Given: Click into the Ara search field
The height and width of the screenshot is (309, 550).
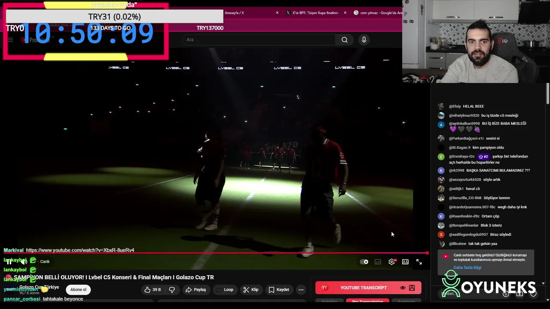Looking at the screenshot, I should tap(259, 40).
